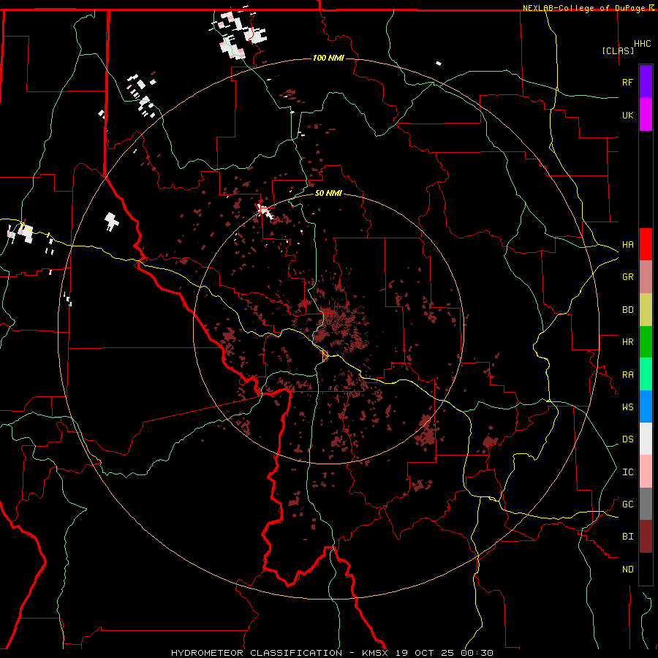Select the GC legend label
The width and height of the screenshot is (658, 658).
point(627,504)
